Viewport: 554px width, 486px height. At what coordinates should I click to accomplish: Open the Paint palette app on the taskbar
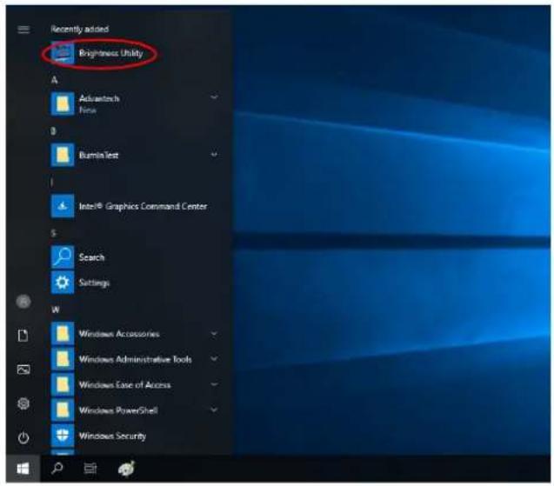click(x=126, y=469)
